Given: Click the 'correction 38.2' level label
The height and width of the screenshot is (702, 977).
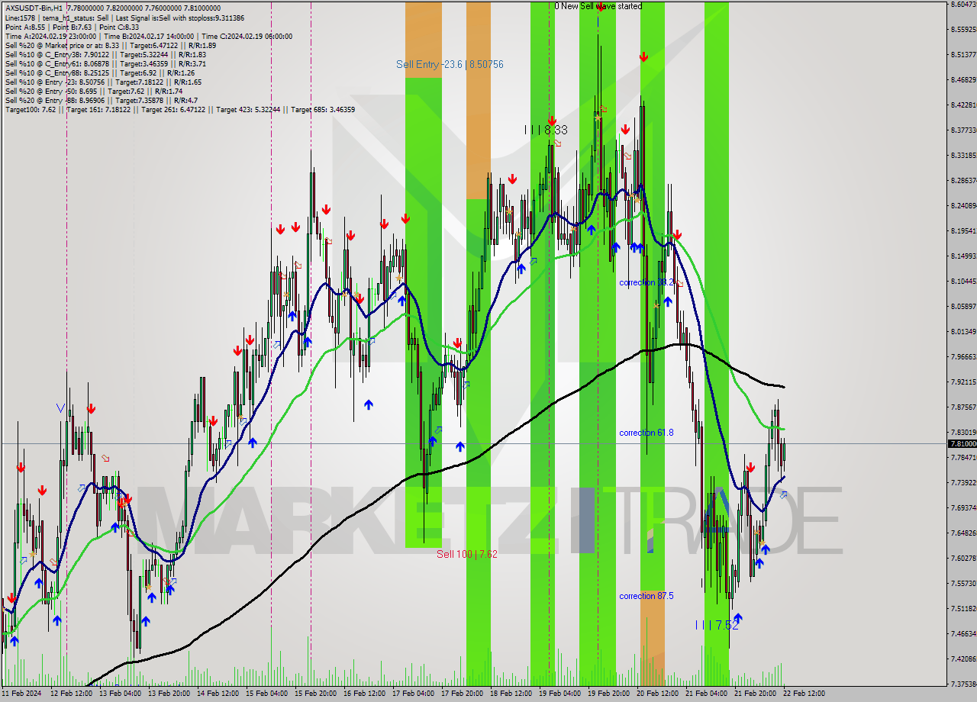Looking at the screenshot, I should (x=646, y=282).
